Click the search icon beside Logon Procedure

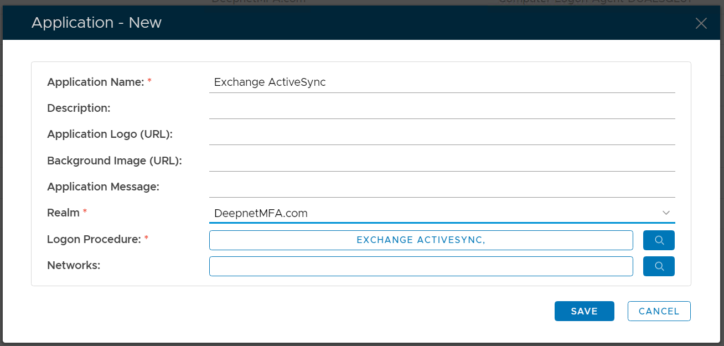(x=659, y=240)
